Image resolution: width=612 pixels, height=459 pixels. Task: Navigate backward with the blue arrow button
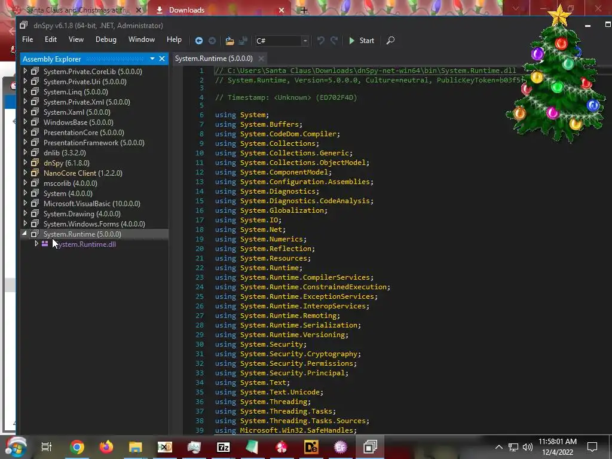point(198,41)
